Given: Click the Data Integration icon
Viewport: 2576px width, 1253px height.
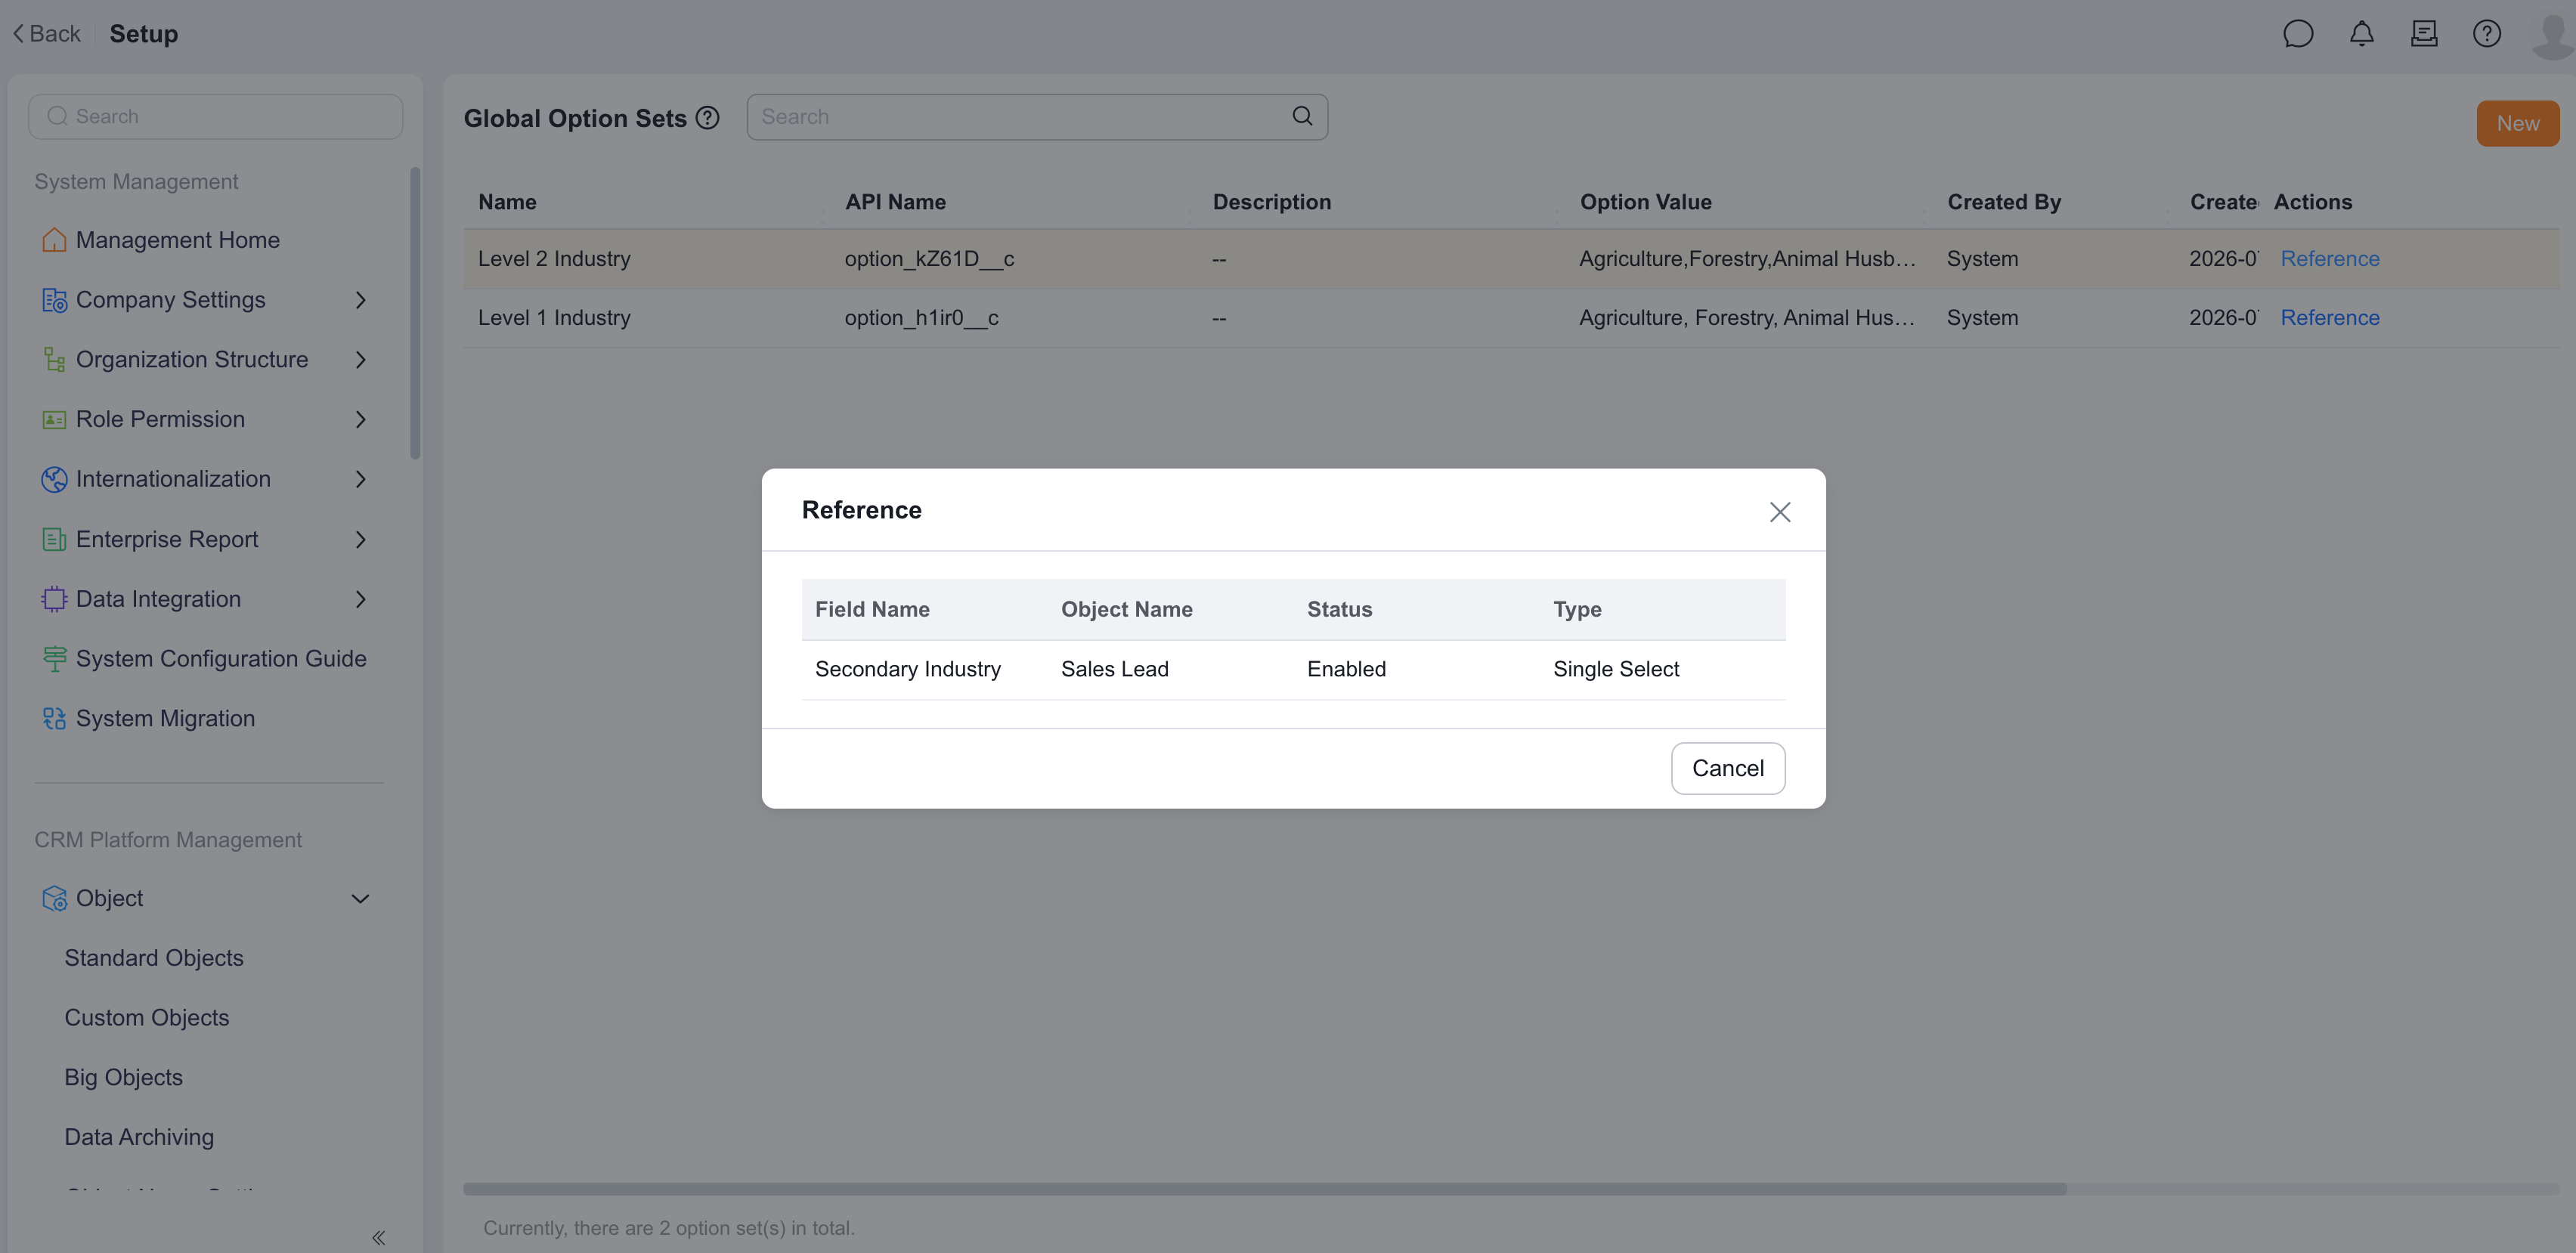Looking at the screenshot, I should 54,599.
